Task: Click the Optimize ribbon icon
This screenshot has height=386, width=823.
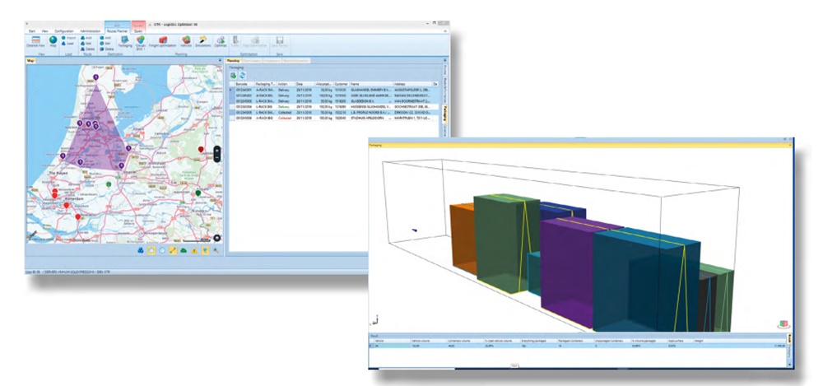Action: tap(221, 41)
